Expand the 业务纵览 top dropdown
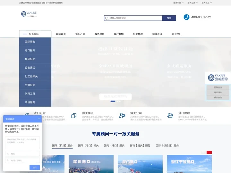Viewport: 231px width, 173px height. coord(207,3)
